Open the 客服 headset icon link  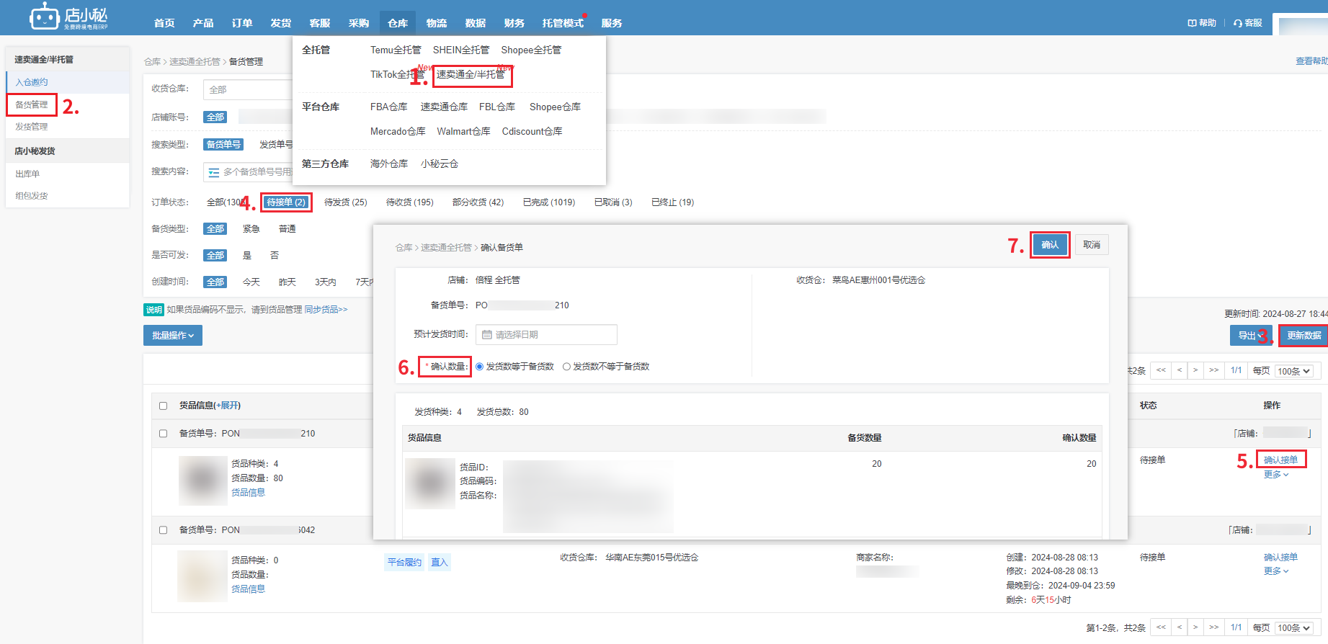point(1247,23)
